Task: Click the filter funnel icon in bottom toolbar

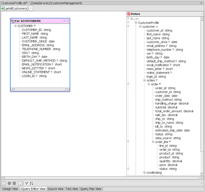Action: [x=26, y=183]
